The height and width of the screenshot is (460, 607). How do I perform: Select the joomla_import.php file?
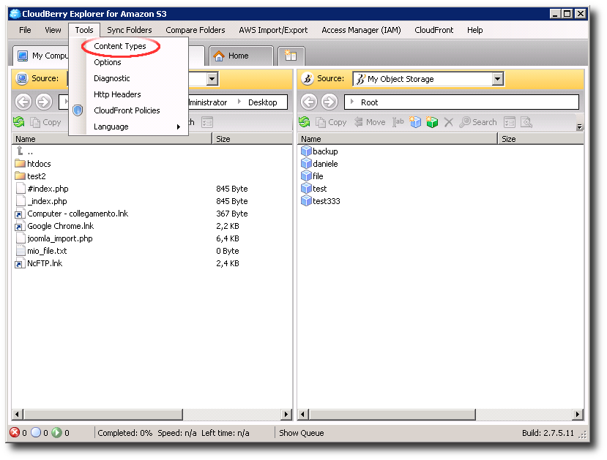click(54, 238)
